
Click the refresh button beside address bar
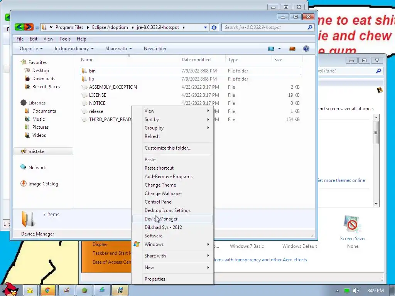coord(214,27)
